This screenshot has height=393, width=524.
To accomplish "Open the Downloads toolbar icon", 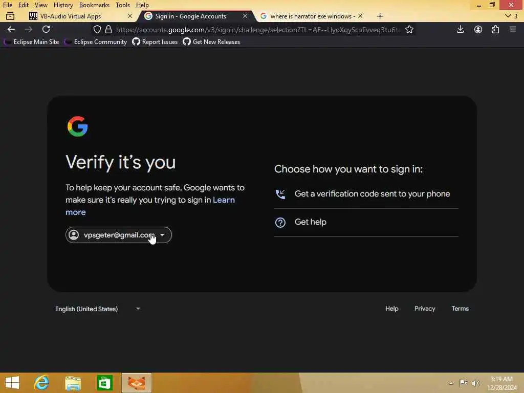I will pos(460,29).
